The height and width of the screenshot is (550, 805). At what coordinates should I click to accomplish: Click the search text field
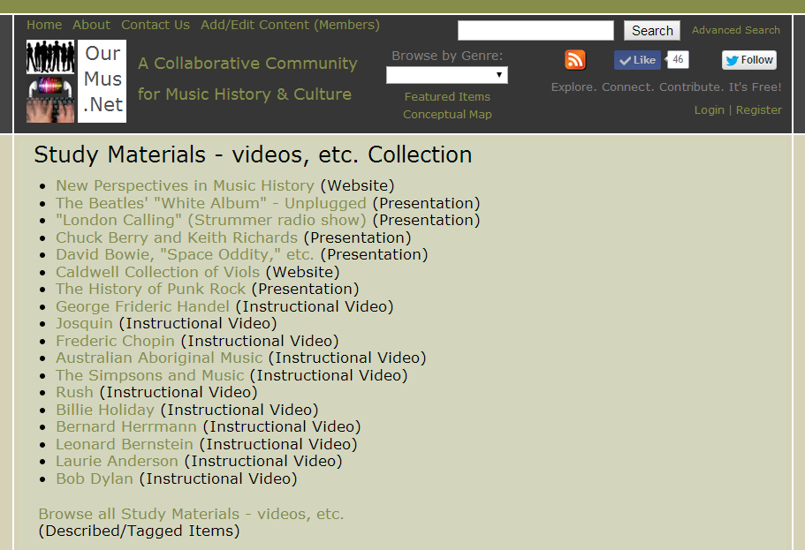click(x=535, y=31)
